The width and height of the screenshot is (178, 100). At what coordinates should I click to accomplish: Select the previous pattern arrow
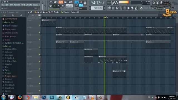click(90, 8)
